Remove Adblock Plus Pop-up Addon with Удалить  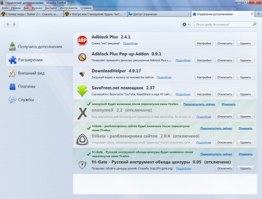click(246, 60)
